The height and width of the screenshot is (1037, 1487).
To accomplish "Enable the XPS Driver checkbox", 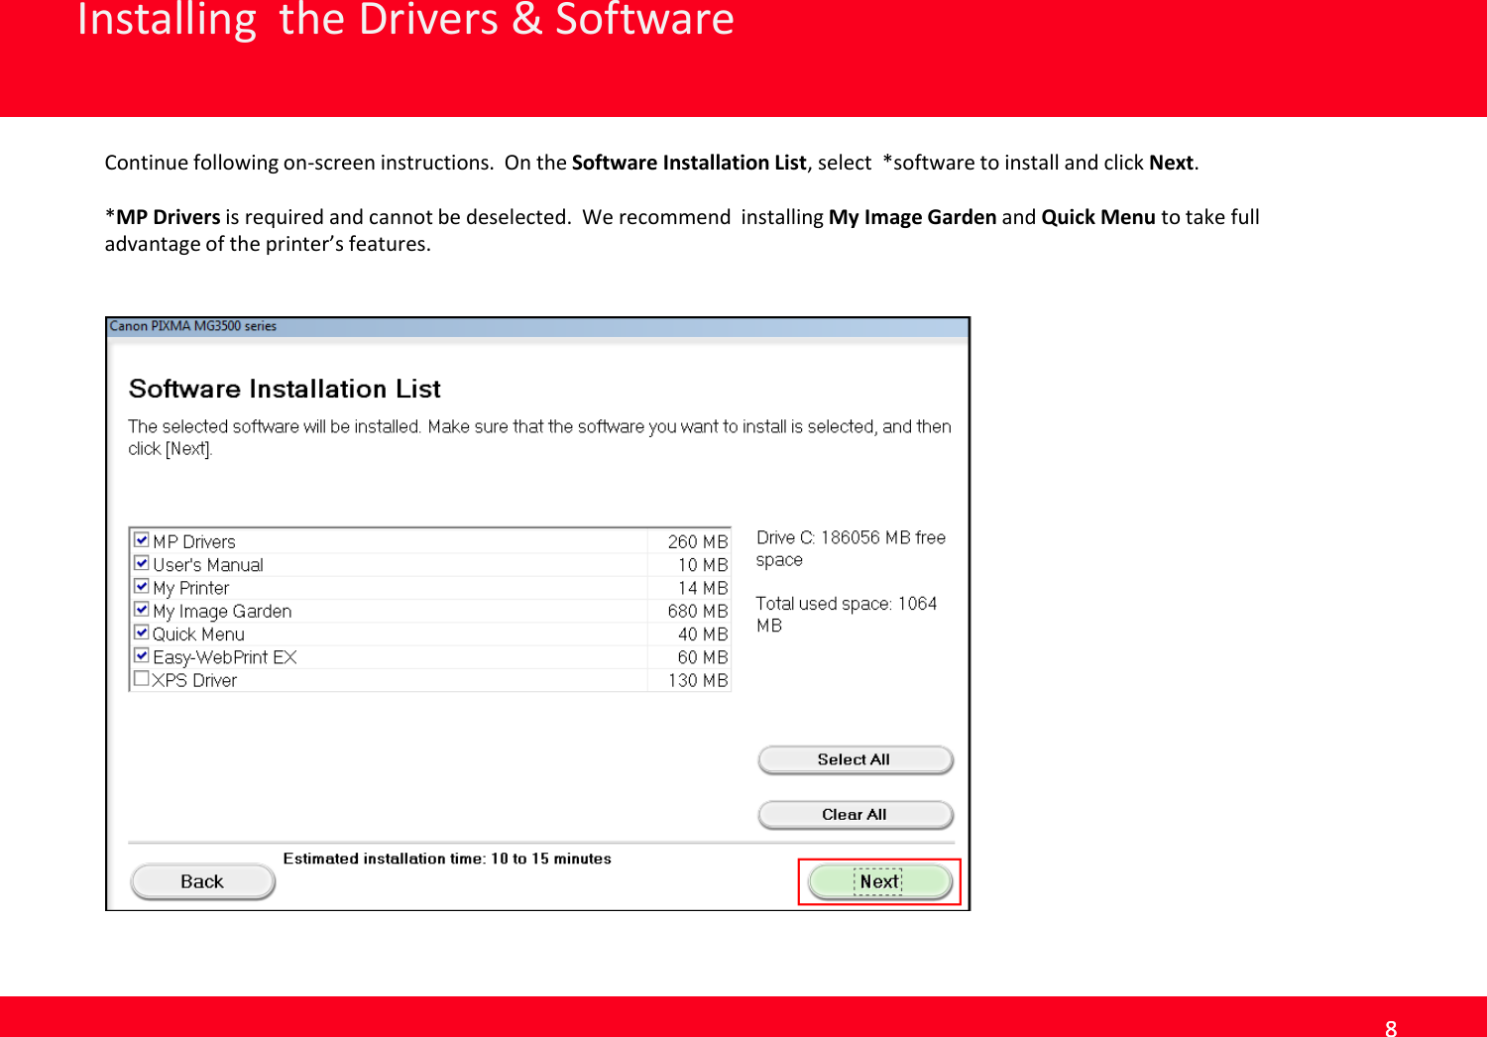I will [142, 680].
